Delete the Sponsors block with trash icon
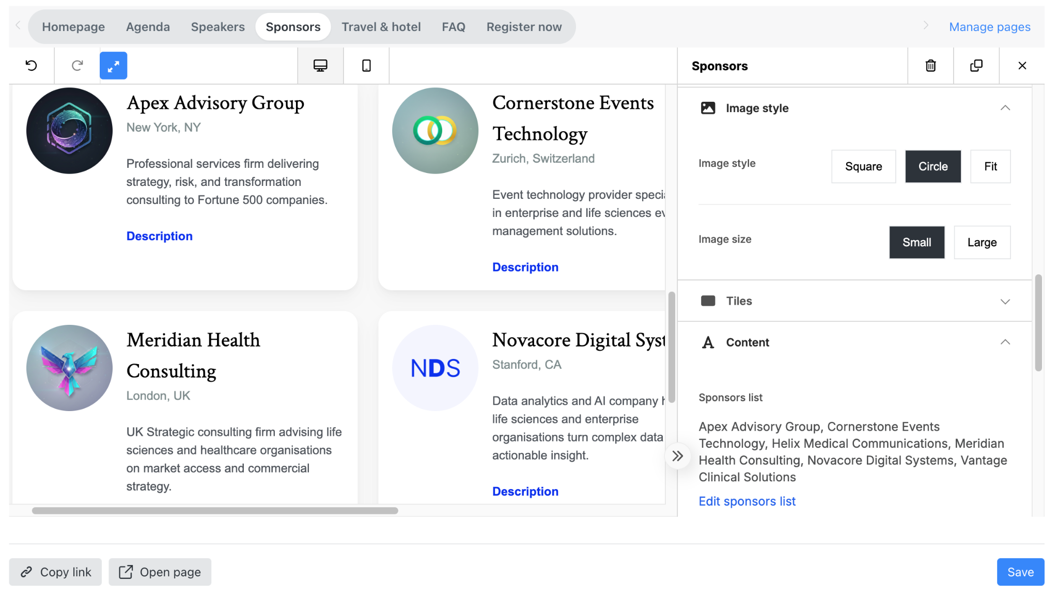 930,66
